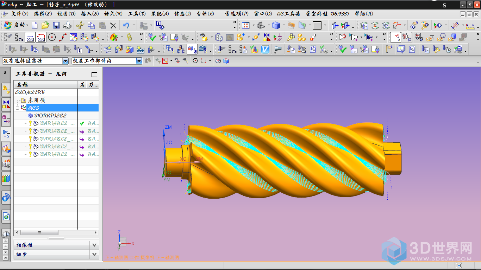Screen dimensions: 481x270
Task: Open the 插入(S) menu
Action: point(90,14)
